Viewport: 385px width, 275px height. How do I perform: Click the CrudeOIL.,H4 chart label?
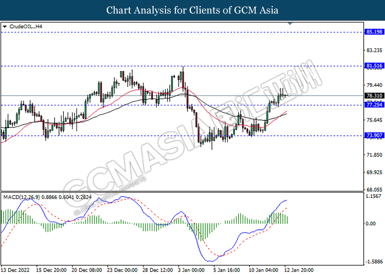[x=25, y=26]
